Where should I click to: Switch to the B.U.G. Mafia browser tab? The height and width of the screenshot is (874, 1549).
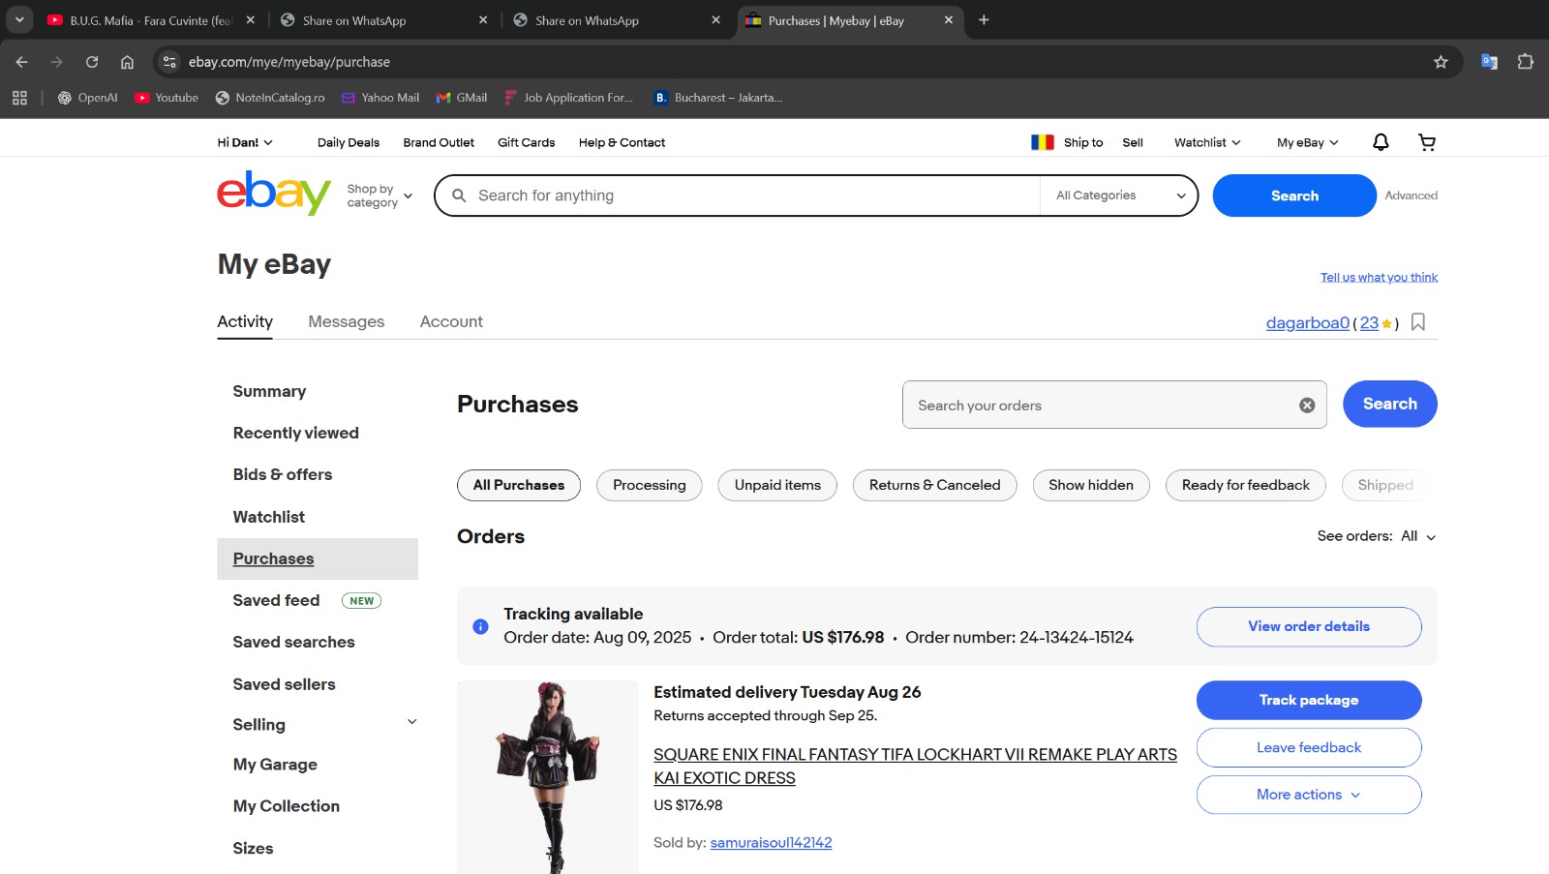pos(150,20)
